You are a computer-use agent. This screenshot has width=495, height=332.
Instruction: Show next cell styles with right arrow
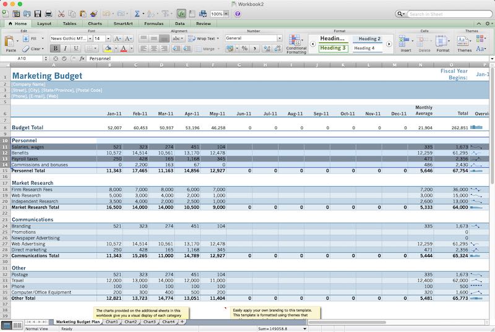pyautogui.click(x=389, y=44)
